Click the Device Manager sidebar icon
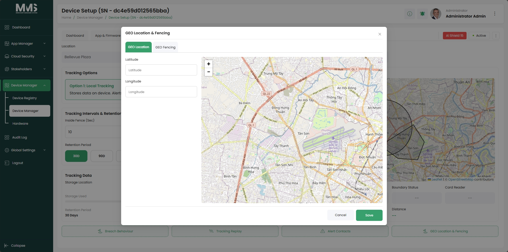 pyautogui.click(x=7, y=85)
